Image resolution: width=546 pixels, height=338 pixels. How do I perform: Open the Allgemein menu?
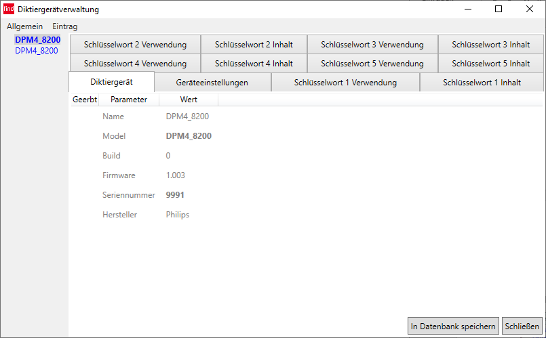pos(24,26)
